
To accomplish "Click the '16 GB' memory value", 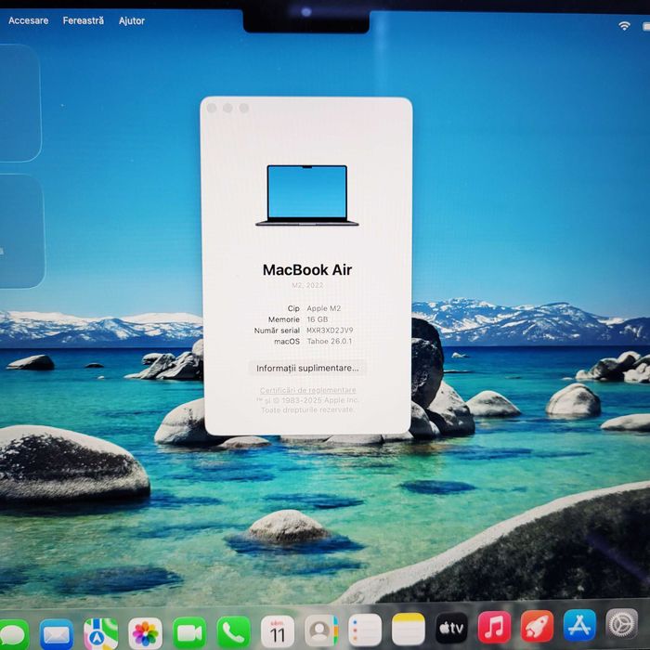I will (x=318, y=319).
